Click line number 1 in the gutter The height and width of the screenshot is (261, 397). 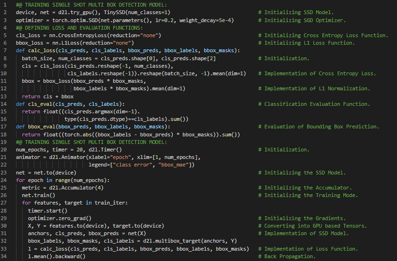[6, 5]
